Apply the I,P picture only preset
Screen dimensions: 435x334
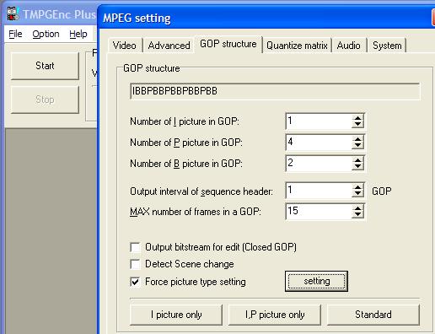(275, 315)
